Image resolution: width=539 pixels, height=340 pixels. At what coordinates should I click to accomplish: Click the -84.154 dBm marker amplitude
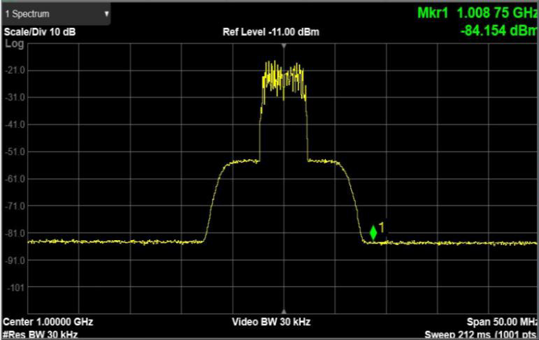tap(496, 30)
